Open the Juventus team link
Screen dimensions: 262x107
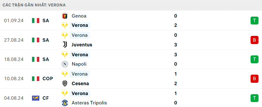[x=82, y=45]
